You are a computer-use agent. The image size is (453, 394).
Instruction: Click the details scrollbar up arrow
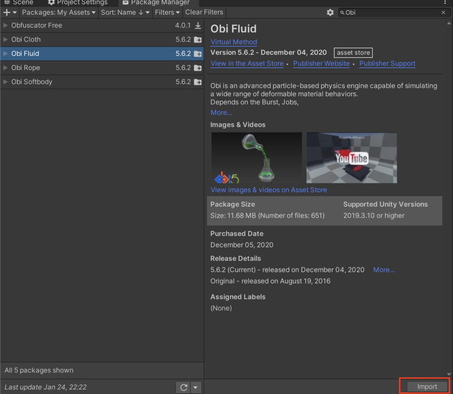[x=449, y=23]
